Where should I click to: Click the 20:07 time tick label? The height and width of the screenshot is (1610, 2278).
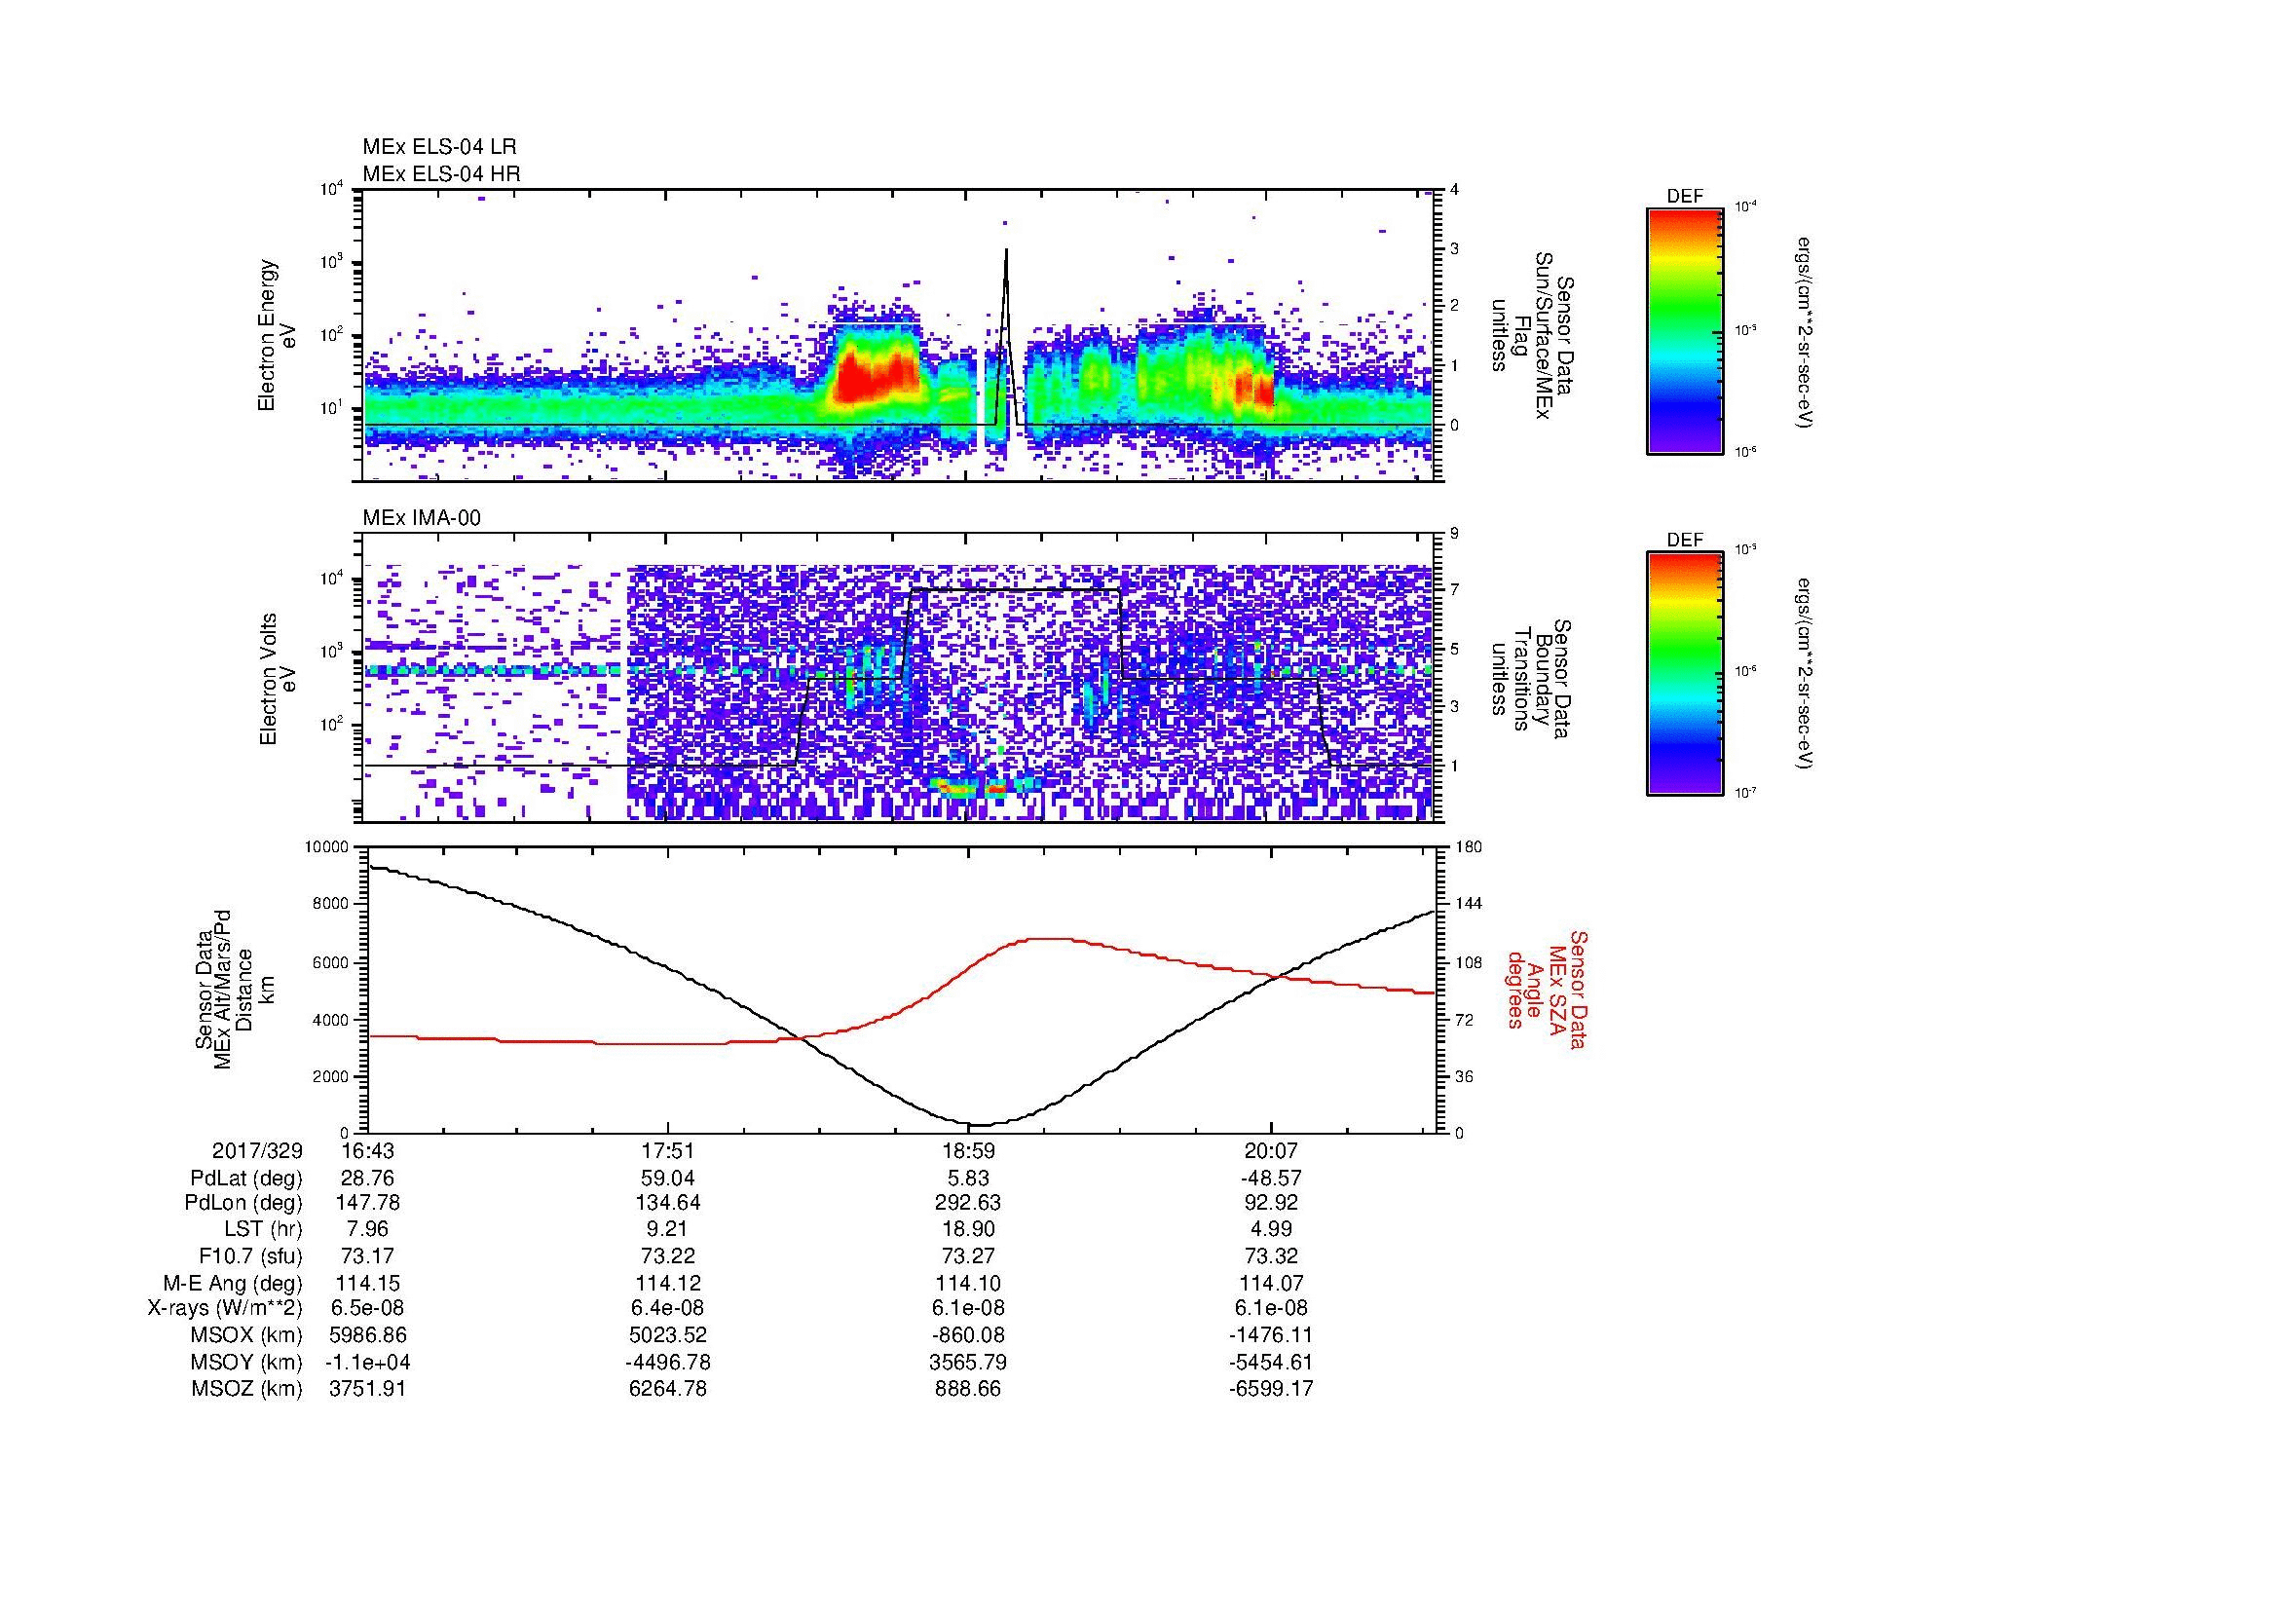point(1271,1150)
